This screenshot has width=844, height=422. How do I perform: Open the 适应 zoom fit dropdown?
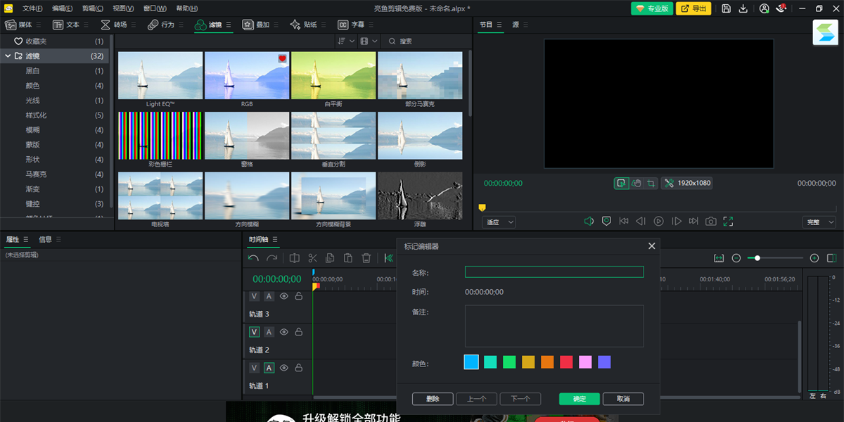(499, 222)
